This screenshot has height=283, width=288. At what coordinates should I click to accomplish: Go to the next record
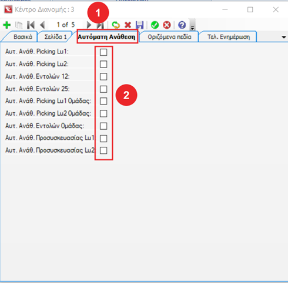coord(89,25)
